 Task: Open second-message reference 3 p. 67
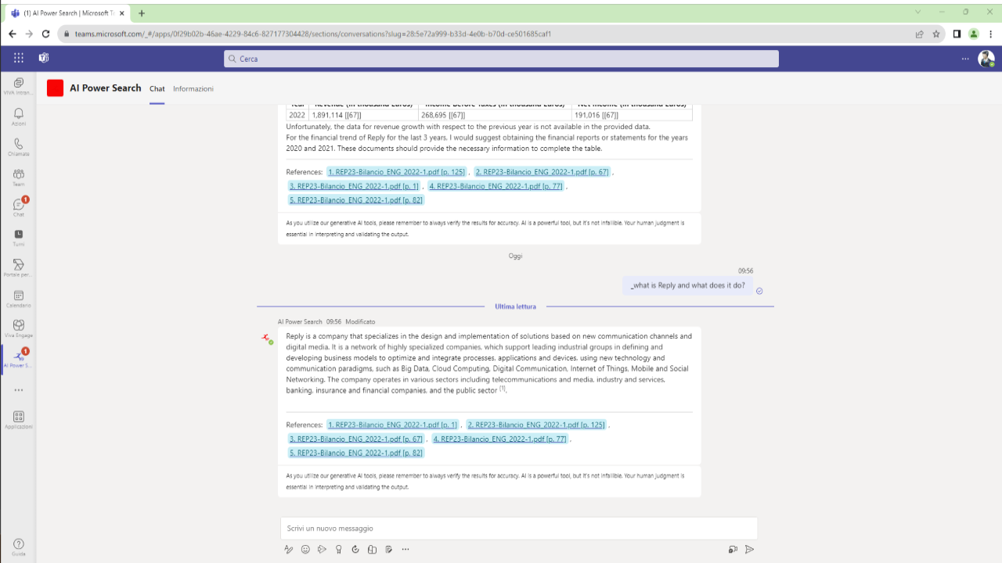[x=356, y=439]
